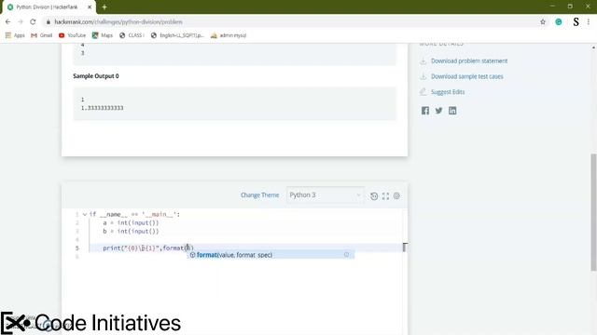Open the English-LL_SQRT bookmark
597x335 pixels.
coord(177,35)
